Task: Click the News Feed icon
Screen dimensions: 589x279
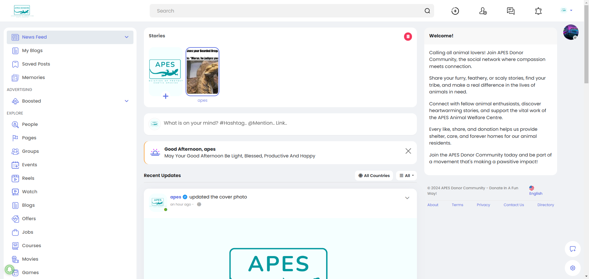Action: (15, 37)
